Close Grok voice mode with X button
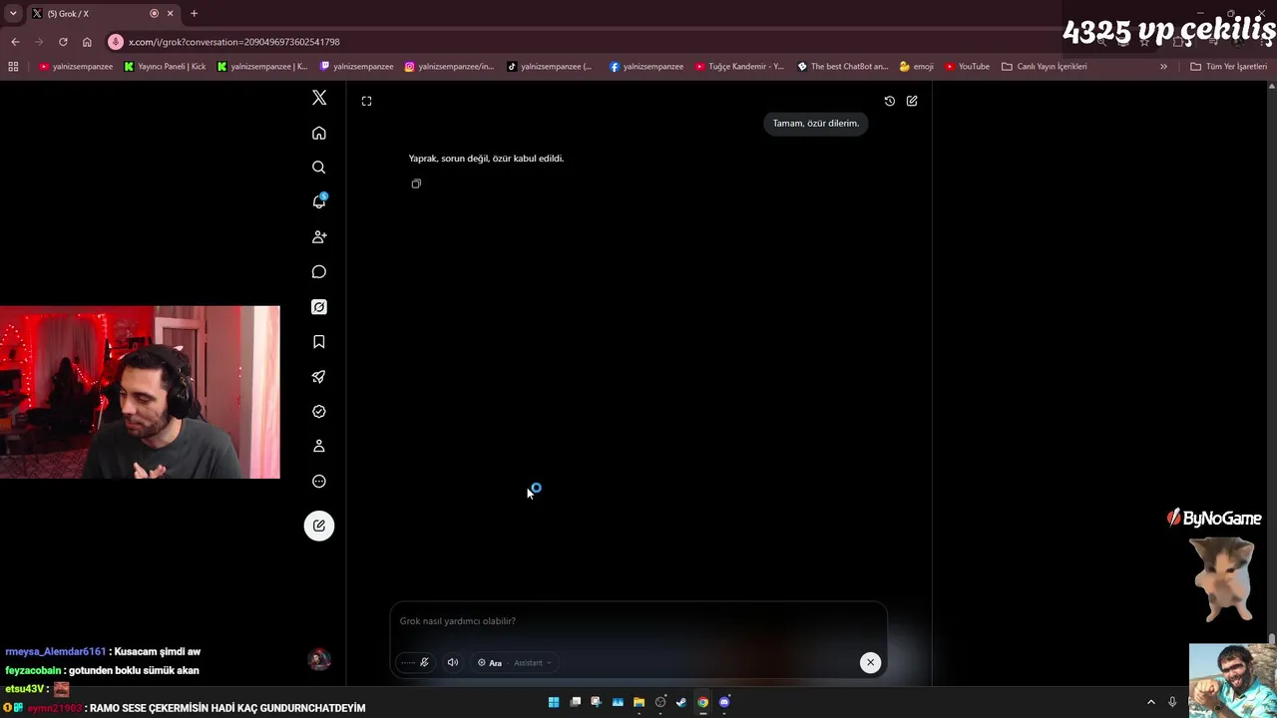Image resolution: width=1277 pixels, height=718 pixels. coord(870,662)
